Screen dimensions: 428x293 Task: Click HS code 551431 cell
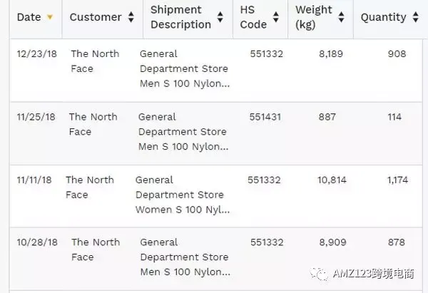265,117
